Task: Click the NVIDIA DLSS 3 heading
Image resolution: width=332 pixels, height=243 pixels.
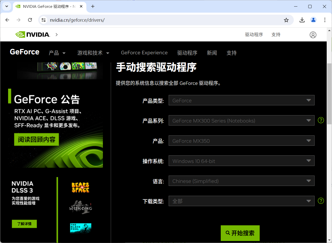Action: point(23,187)
